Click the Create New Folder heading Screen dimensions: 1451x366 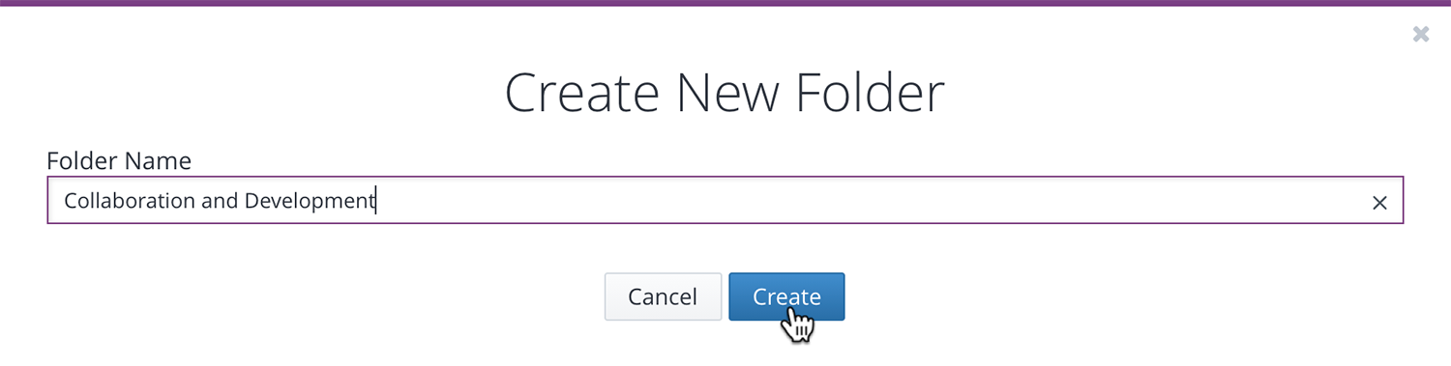coord(725,94)
